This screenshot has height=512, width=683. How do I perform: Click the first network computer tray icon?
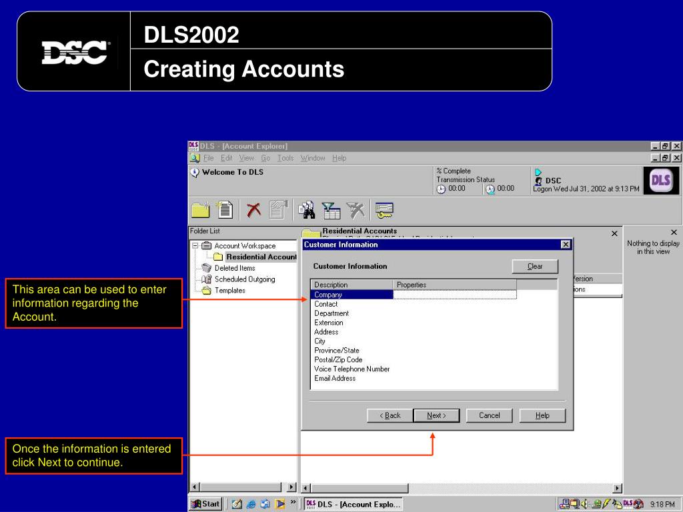564,504
